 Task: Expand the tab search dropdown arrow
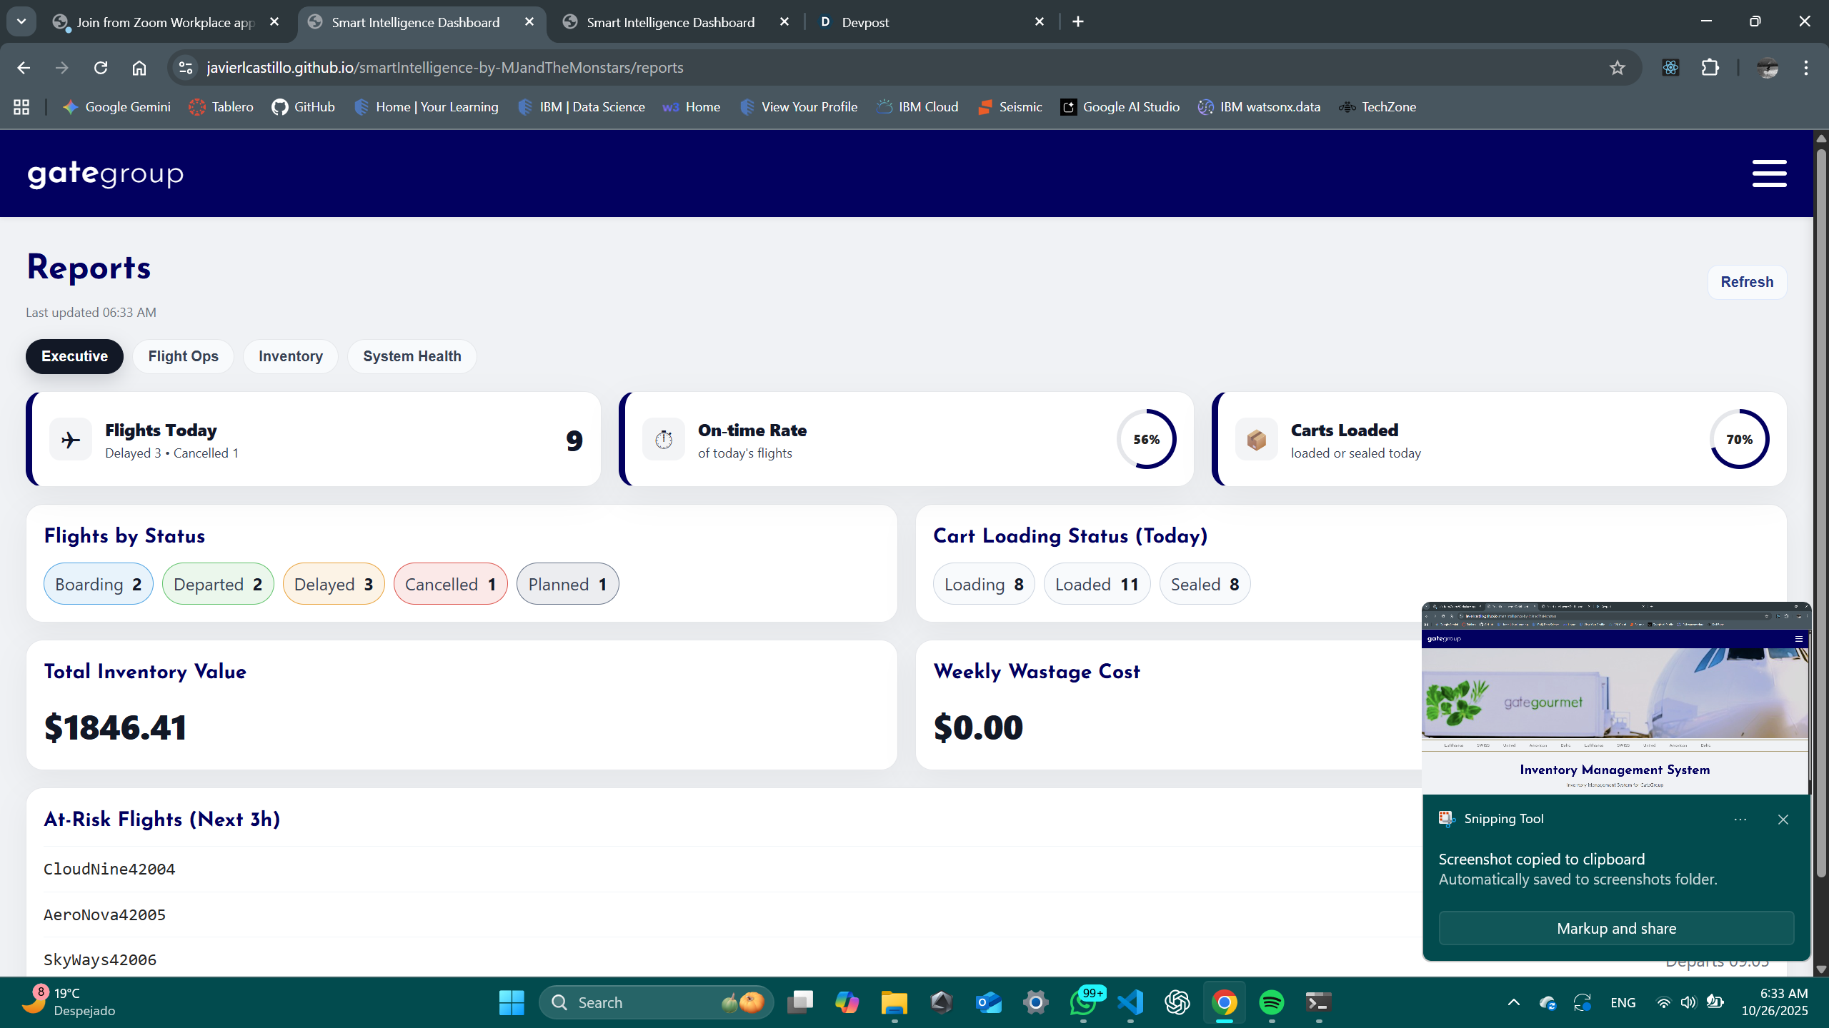tap(21, 21)
